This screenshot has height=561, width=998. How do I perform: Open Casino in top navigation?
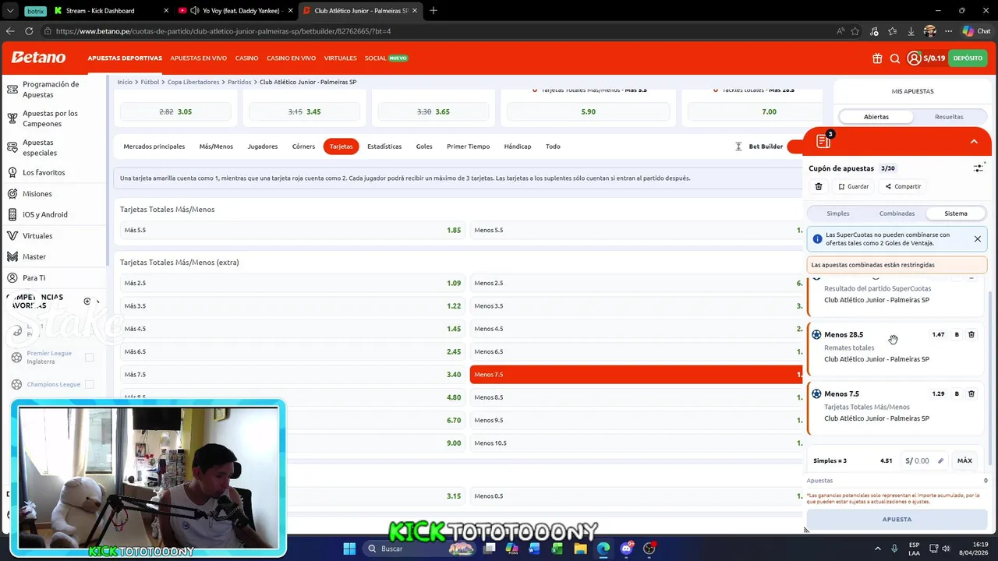247,58
